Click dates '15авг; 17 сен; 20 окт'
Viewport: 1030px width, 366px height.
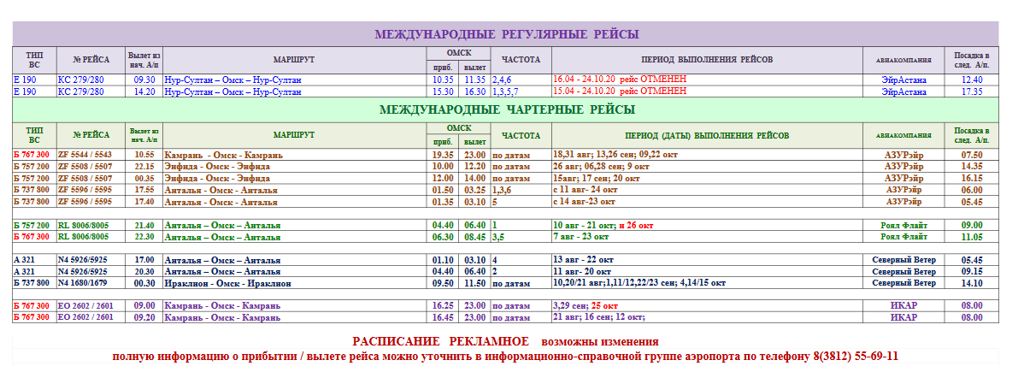click(x=597, y=179)
